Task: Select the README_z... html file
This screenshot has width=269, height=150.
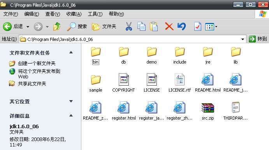Action: tap(95, 111)
